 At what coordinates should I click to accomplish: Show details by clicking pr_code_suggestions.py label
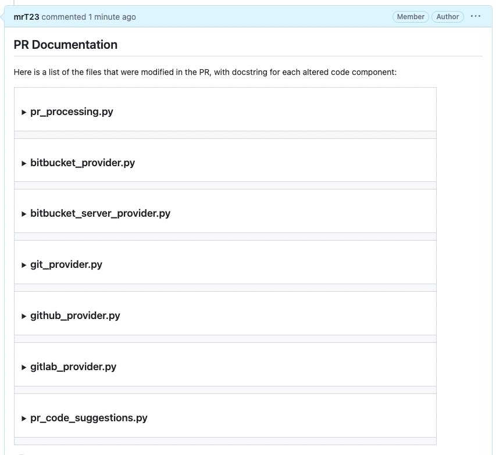tap(89, 418)
